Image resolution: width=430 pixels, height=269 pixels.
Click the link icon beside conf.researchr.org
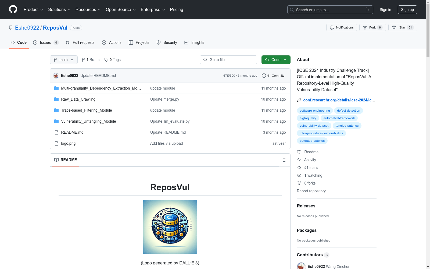click(x=299, y=100)
